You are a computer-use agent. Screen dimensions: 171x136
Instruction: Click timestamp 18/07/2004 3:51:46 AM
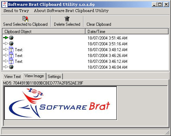[x=107, y=38]
